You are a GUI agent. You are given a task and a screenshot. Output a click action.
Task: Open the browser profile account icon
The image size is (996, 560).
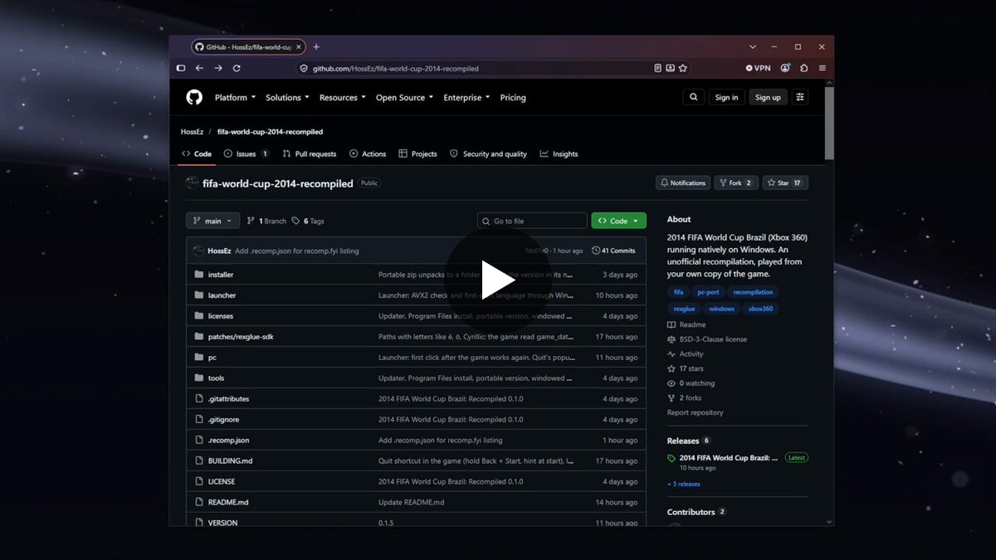(785, 68)
